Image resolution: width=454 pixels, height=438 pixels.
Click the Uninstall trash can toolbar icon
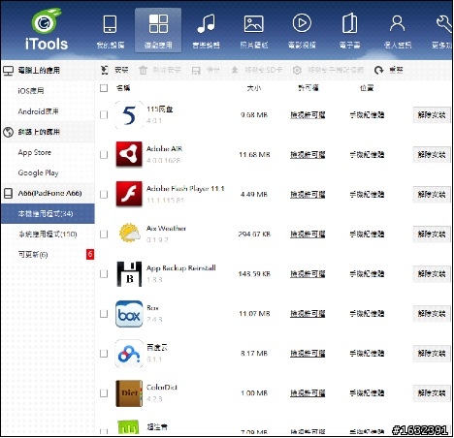(x=143, y=70)
